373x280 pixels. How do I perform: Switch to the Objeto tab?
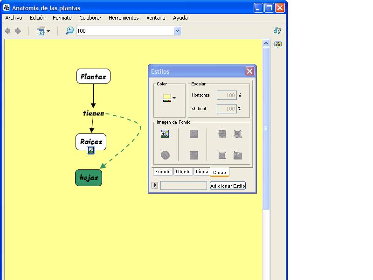183,172
